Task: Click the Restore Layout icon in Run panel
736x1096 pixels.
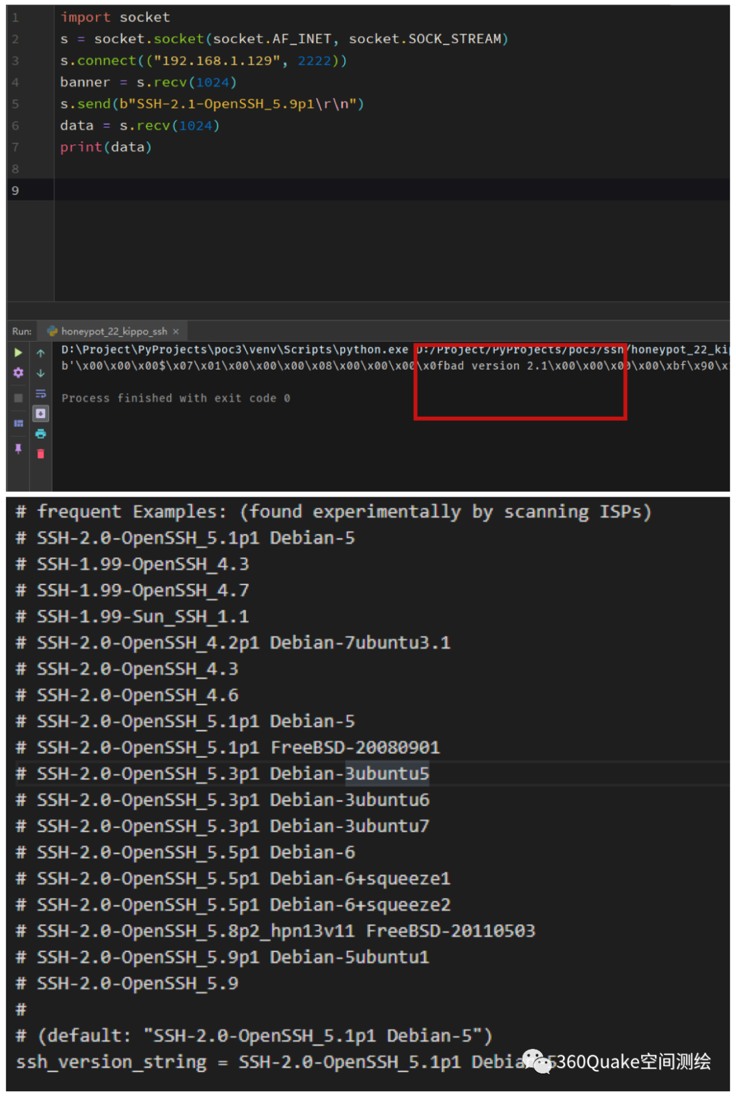Action: tap(18, 424)
